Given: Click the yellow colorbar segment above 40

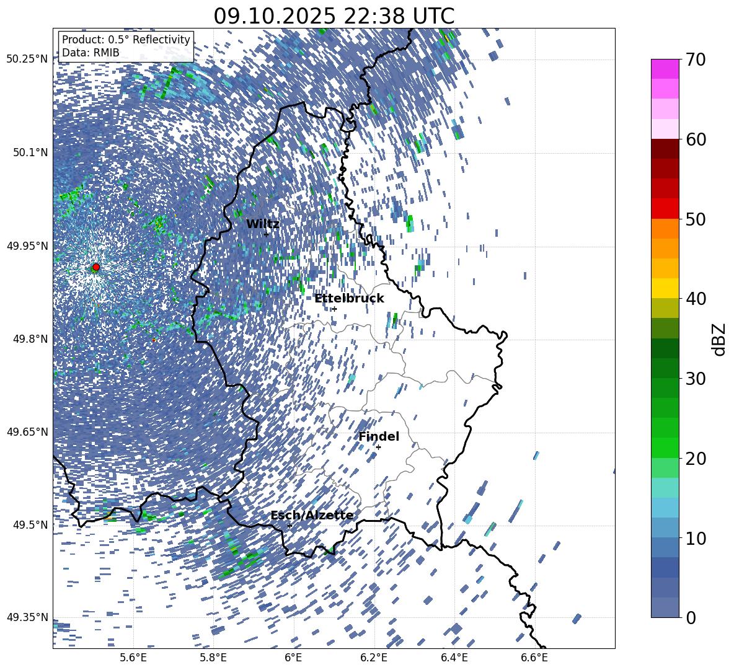Looking at the screenshot, I should [x=665, y=288].
